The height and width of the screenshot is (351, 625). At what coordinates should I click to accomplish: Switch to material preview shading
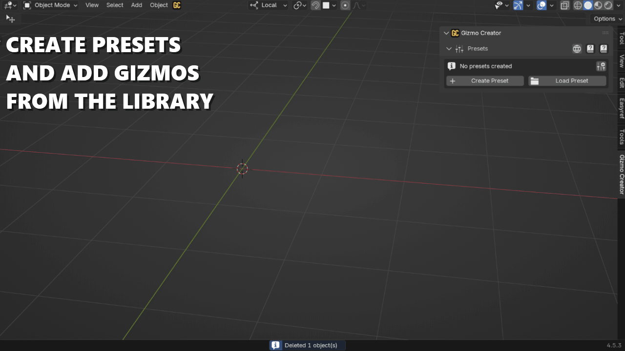pyautogui.click(x=598, y=5)
